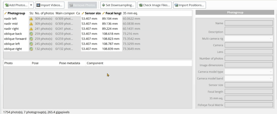Click 132 photo(s) count cell
The width and height of the screenshot is (277, 114).
pos(44,49)
